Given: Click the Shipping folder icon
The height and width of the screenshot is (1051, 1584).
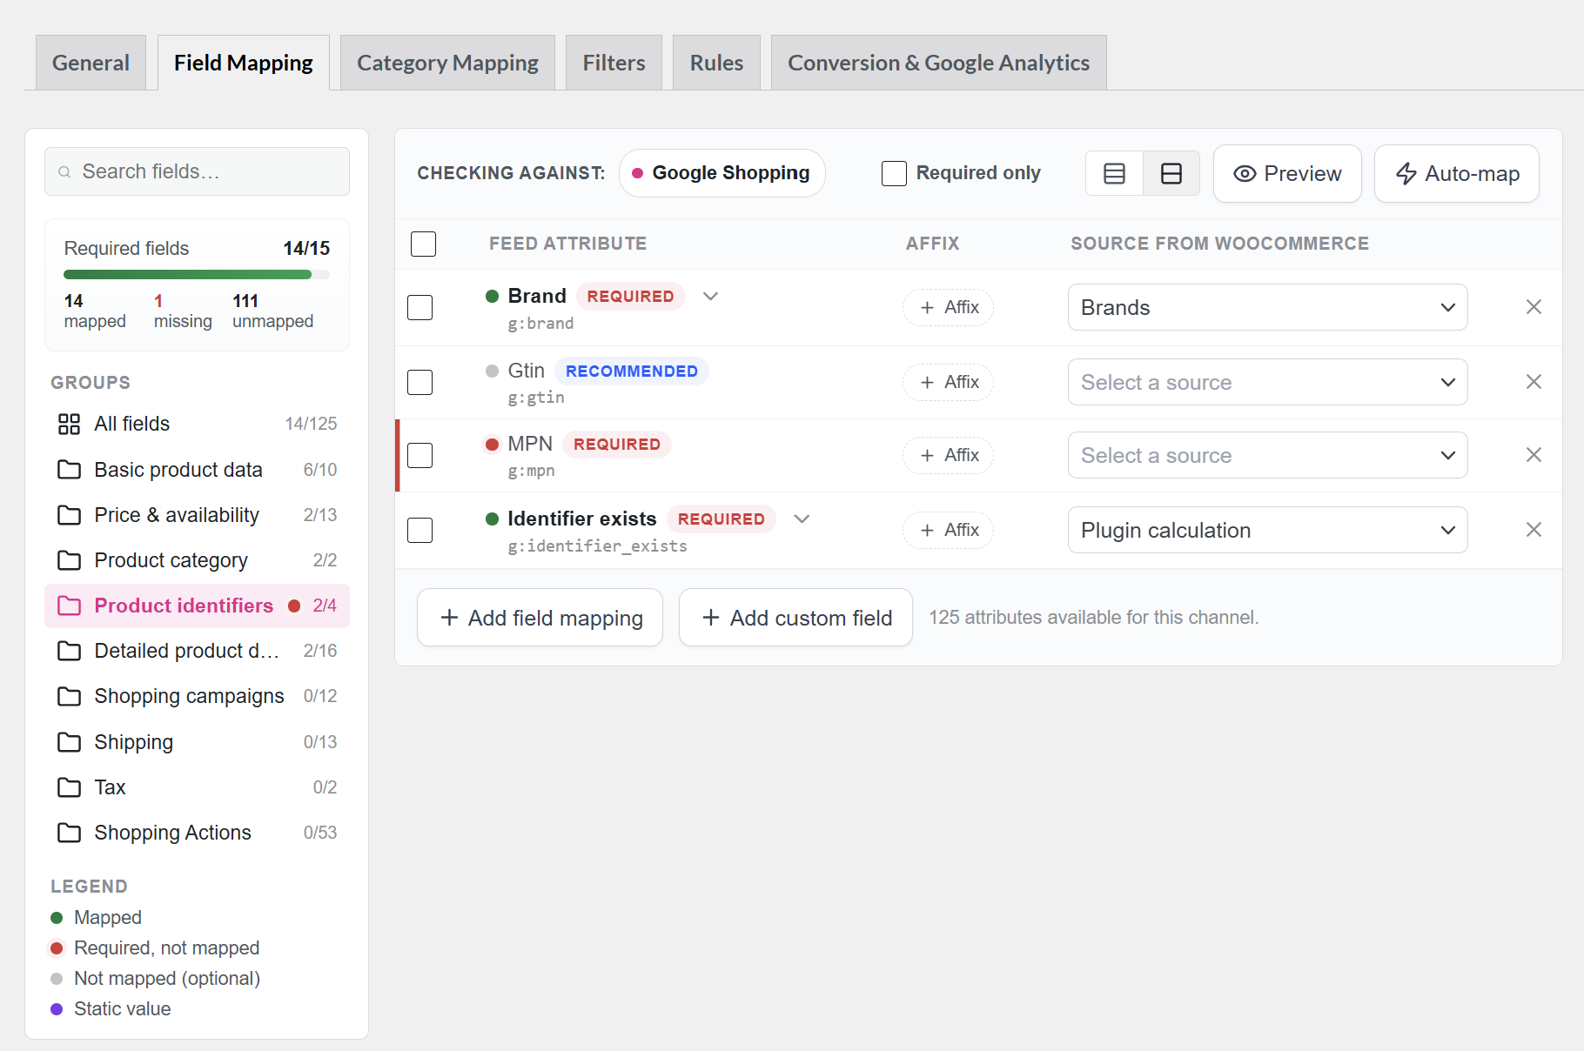Looking at the screenshot, I should click(69, 742).
